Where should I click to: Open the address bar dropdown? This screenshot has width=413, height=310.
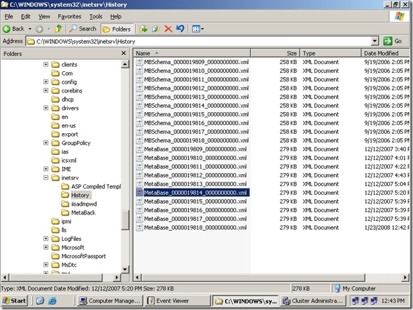(x=375, y=41)
